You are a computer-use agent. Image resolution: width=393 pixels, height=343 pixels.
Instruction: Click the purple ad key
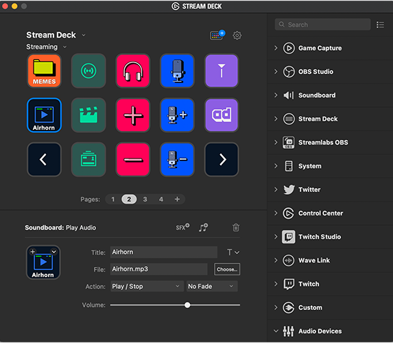click(x=222, y=115)
